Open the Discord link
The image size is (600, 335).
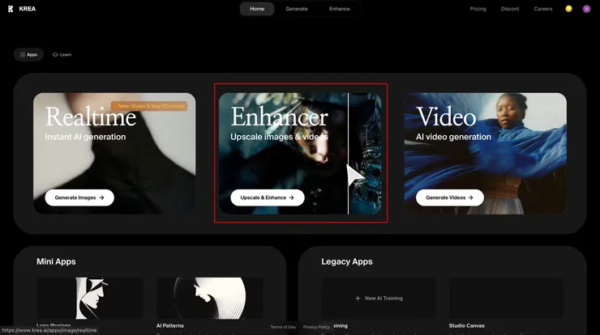pos(510,9)
